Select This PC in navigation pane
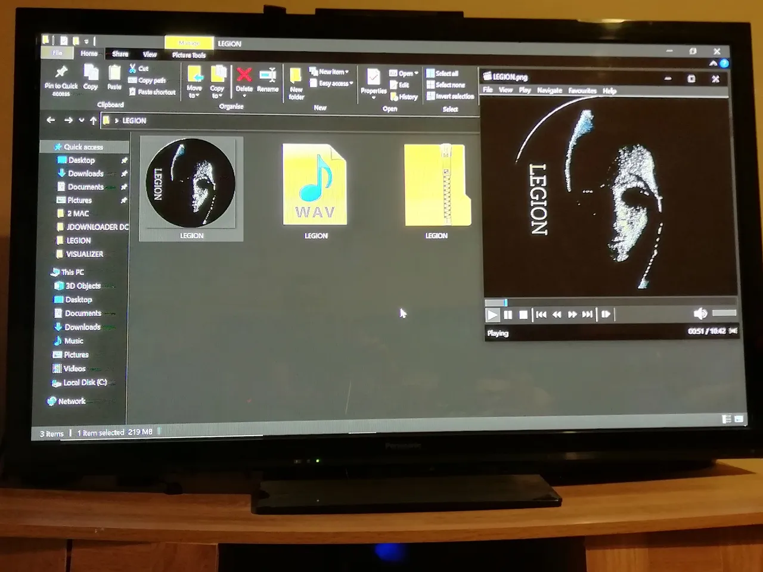The image size is (763, 572). click(72, 272)
